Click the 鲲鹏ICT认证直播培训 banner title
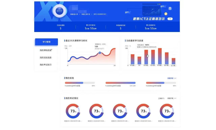Image resolution: width=216 pixels, height=130 pixels. 149,19
